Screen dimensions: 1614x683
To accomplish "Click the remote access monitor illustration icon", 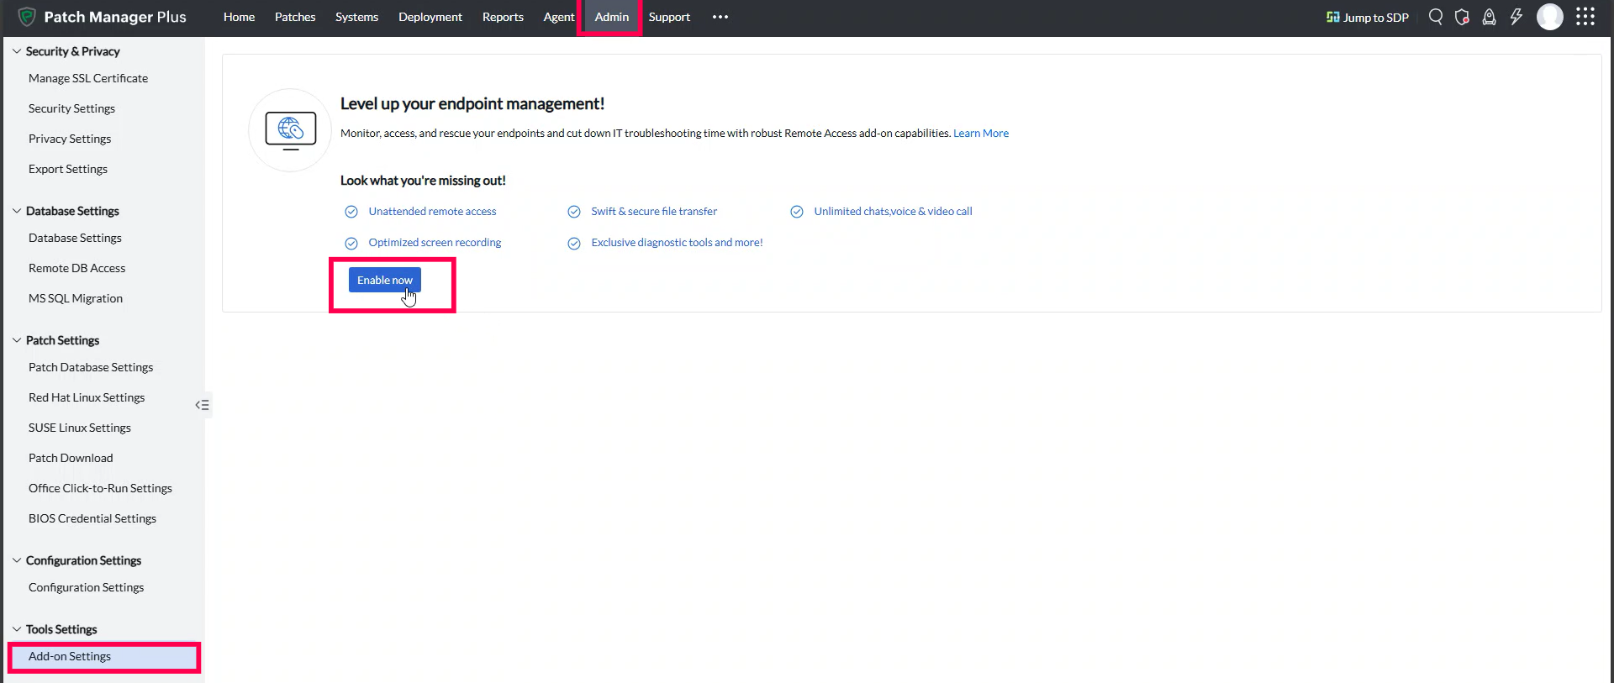I will 291,131.
